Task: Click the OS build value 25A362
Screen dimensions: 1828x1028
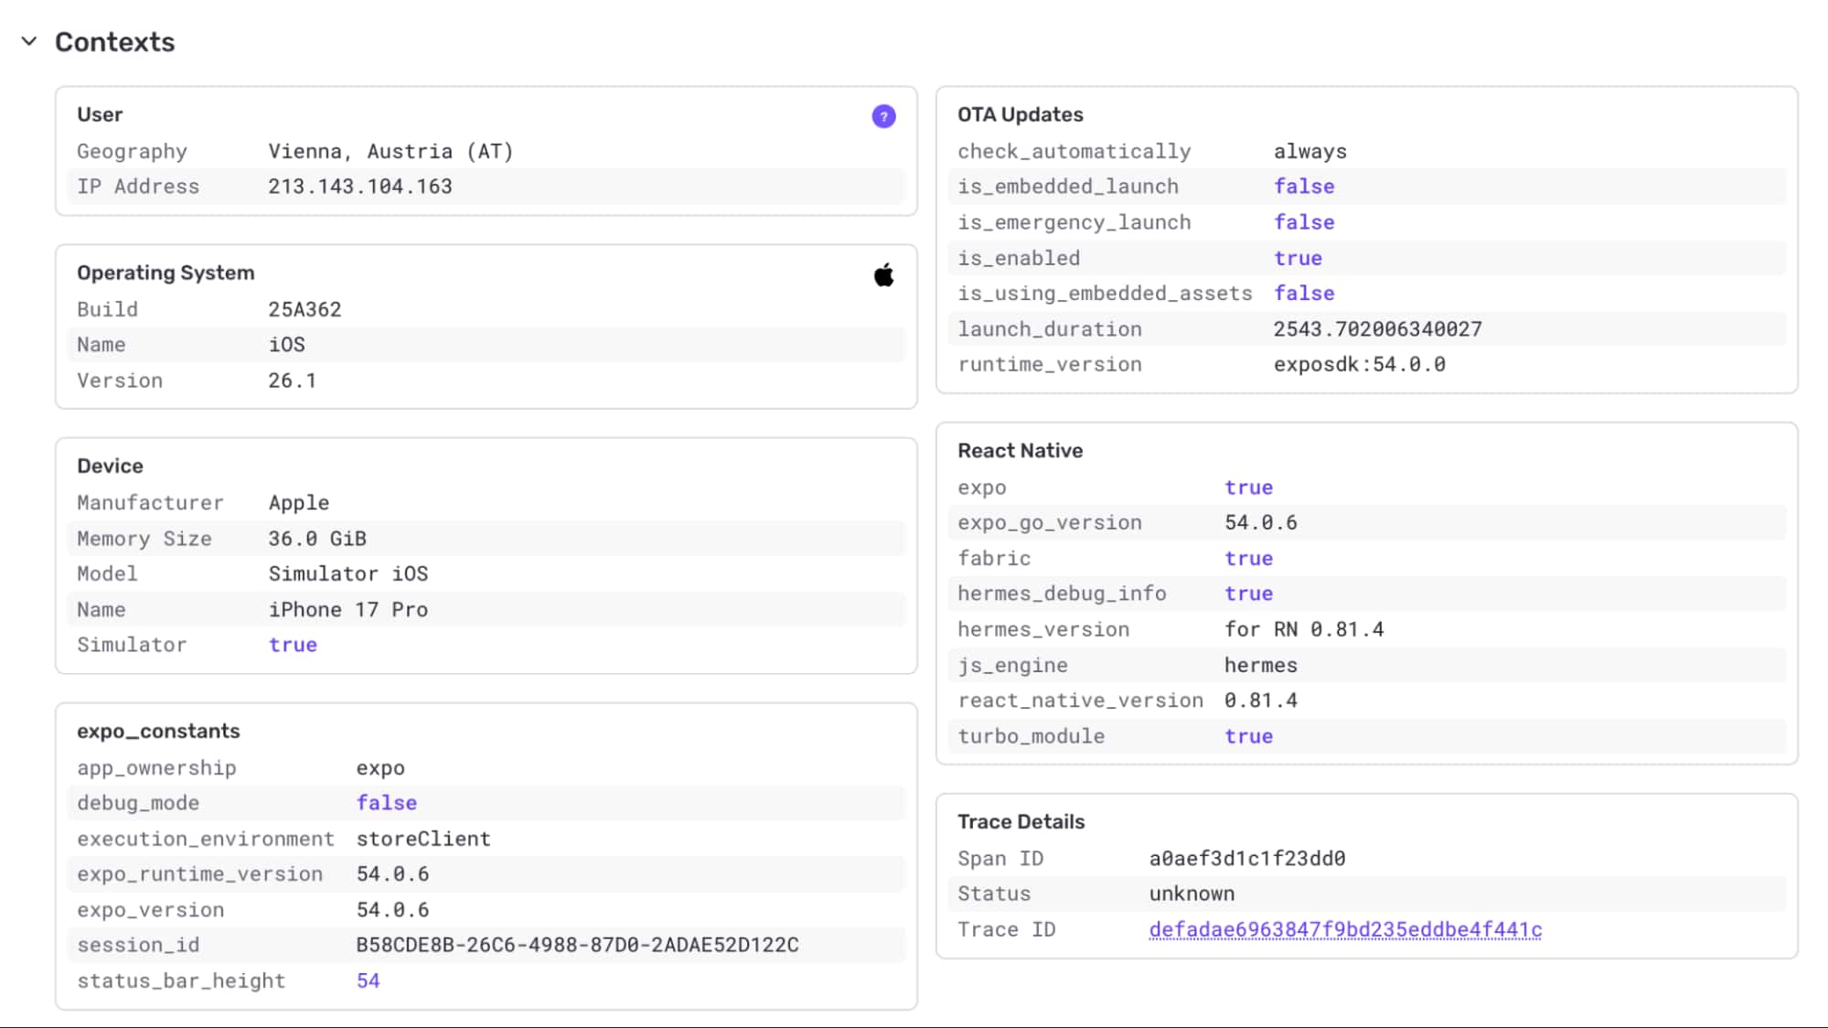Action: 305,309
